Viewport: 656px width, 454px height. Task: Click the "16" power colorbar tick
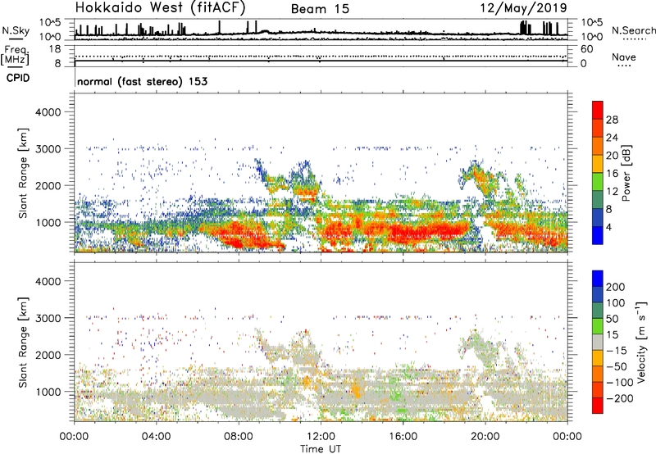pyautogui.click(x=612, y=174)
